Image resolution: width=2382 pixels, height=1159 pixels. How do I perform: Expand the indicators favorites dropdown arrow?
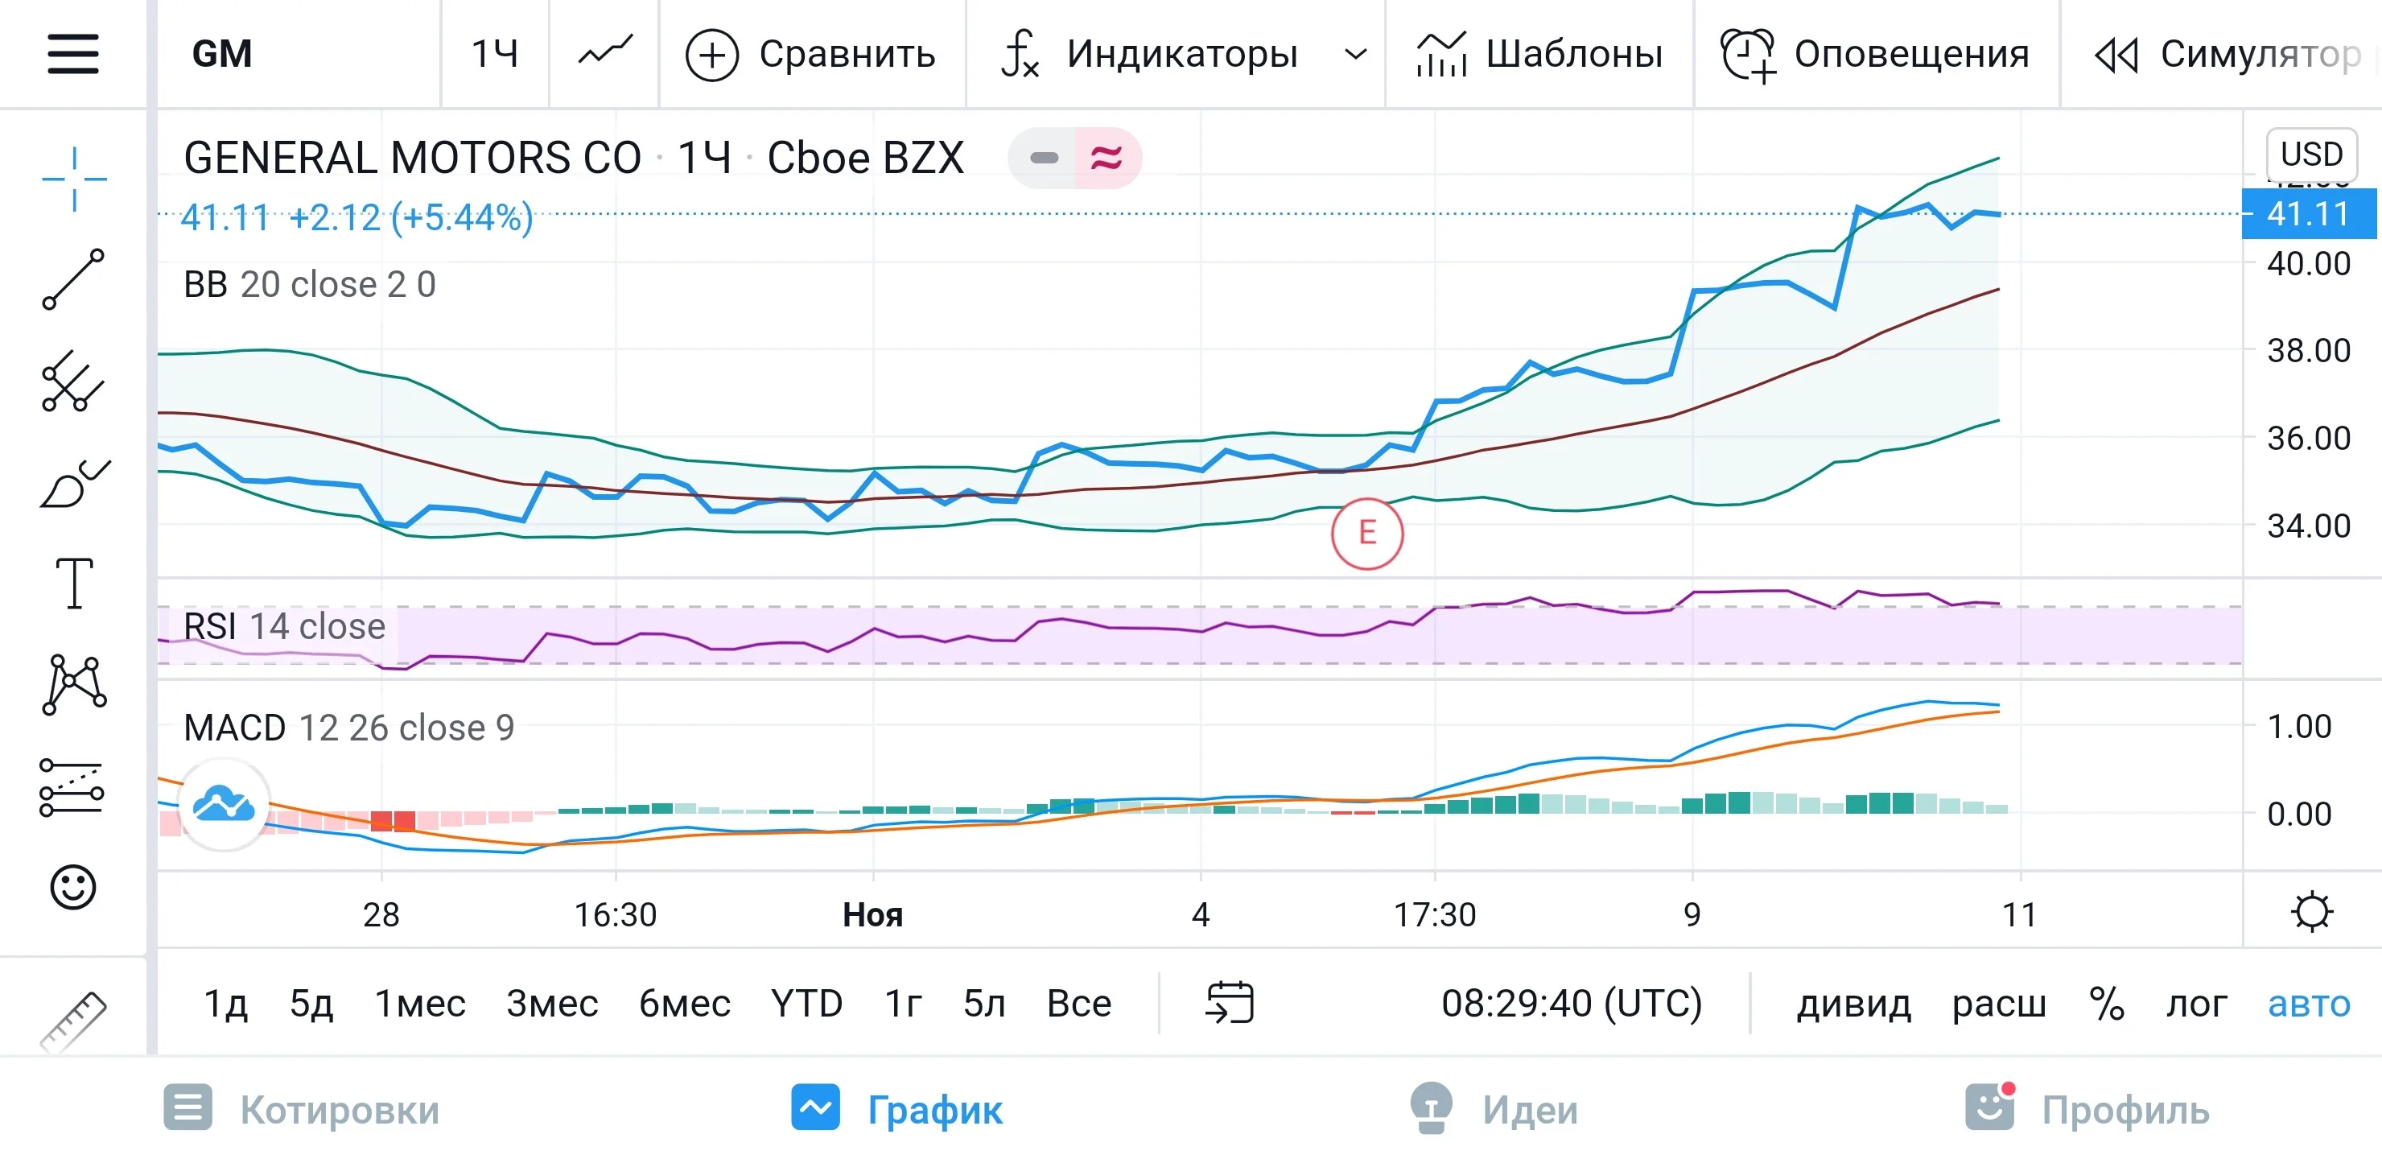click(1356, 54)
